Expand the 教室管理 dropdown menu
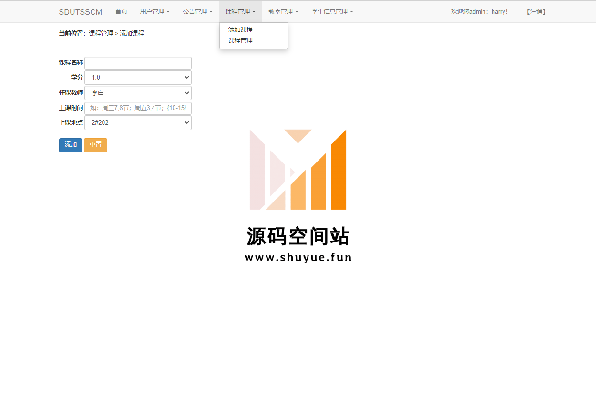 284,12
